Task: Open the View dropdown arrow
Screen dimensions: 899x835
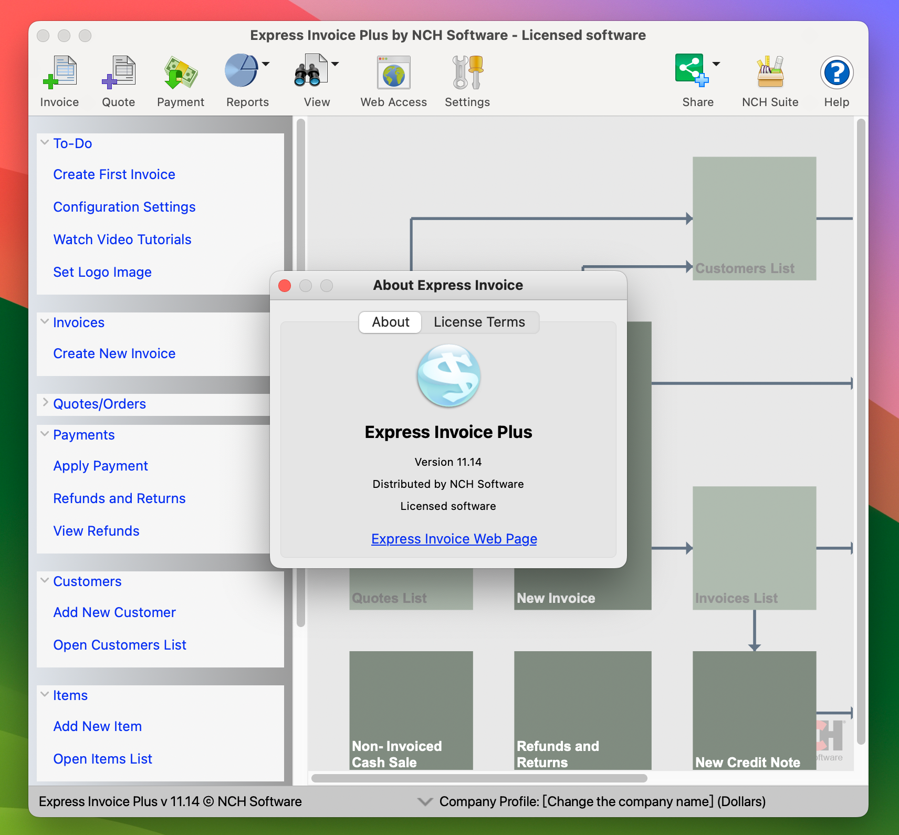Action: click(335, 64)
